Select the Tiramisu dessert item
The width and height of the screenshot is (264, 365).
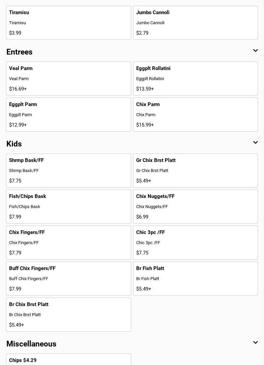click(x=69, y=23)
